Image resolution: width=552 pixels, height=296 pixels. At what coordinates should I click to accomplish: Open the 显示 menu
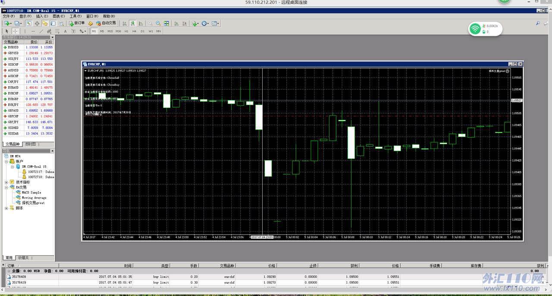click(25, 16)
